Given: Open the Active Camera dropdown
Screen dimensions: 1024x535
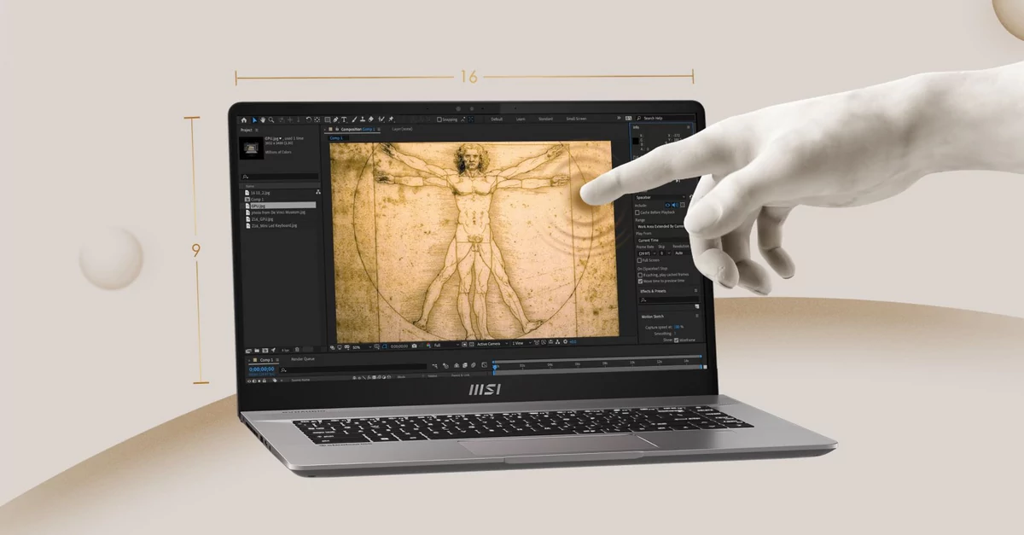Looking at the screenshot, I should pos(492,345).
